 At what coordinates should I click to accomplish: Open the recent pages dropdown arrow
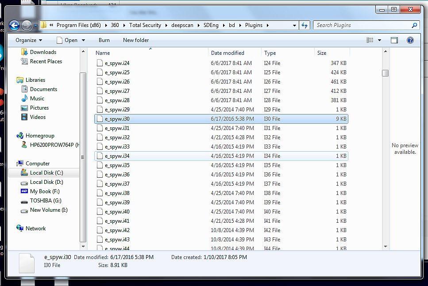coord(35,26)
